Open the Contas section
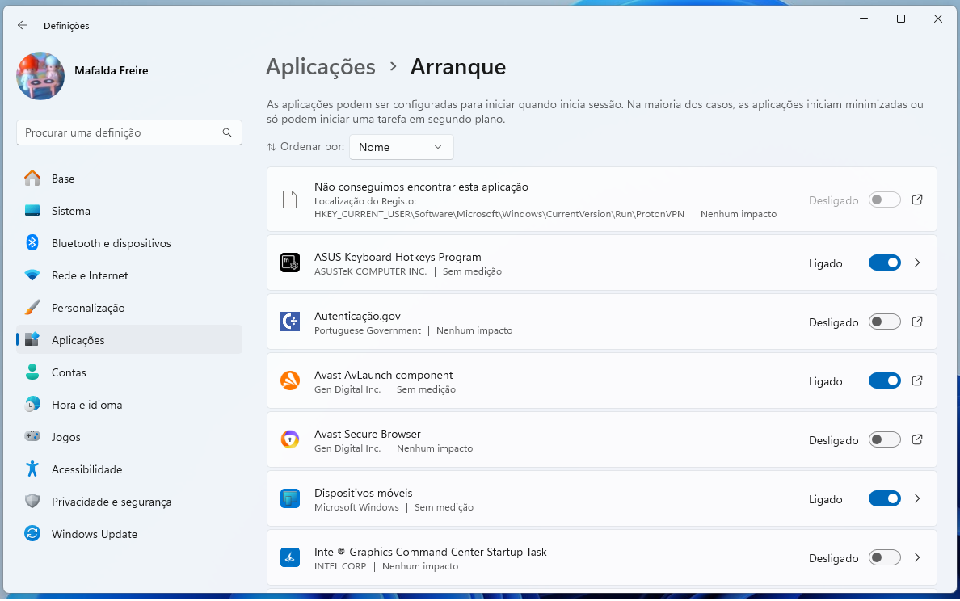The height and width of the screenshot is (601, 960). pos(129,372)
